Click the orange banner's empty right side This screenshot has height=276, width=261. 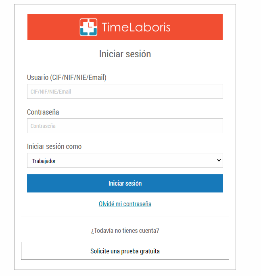click(196, 27)
